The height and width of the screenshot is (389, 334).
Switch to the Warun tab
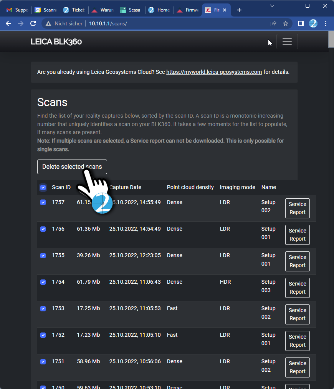click(x=103, y=10)
